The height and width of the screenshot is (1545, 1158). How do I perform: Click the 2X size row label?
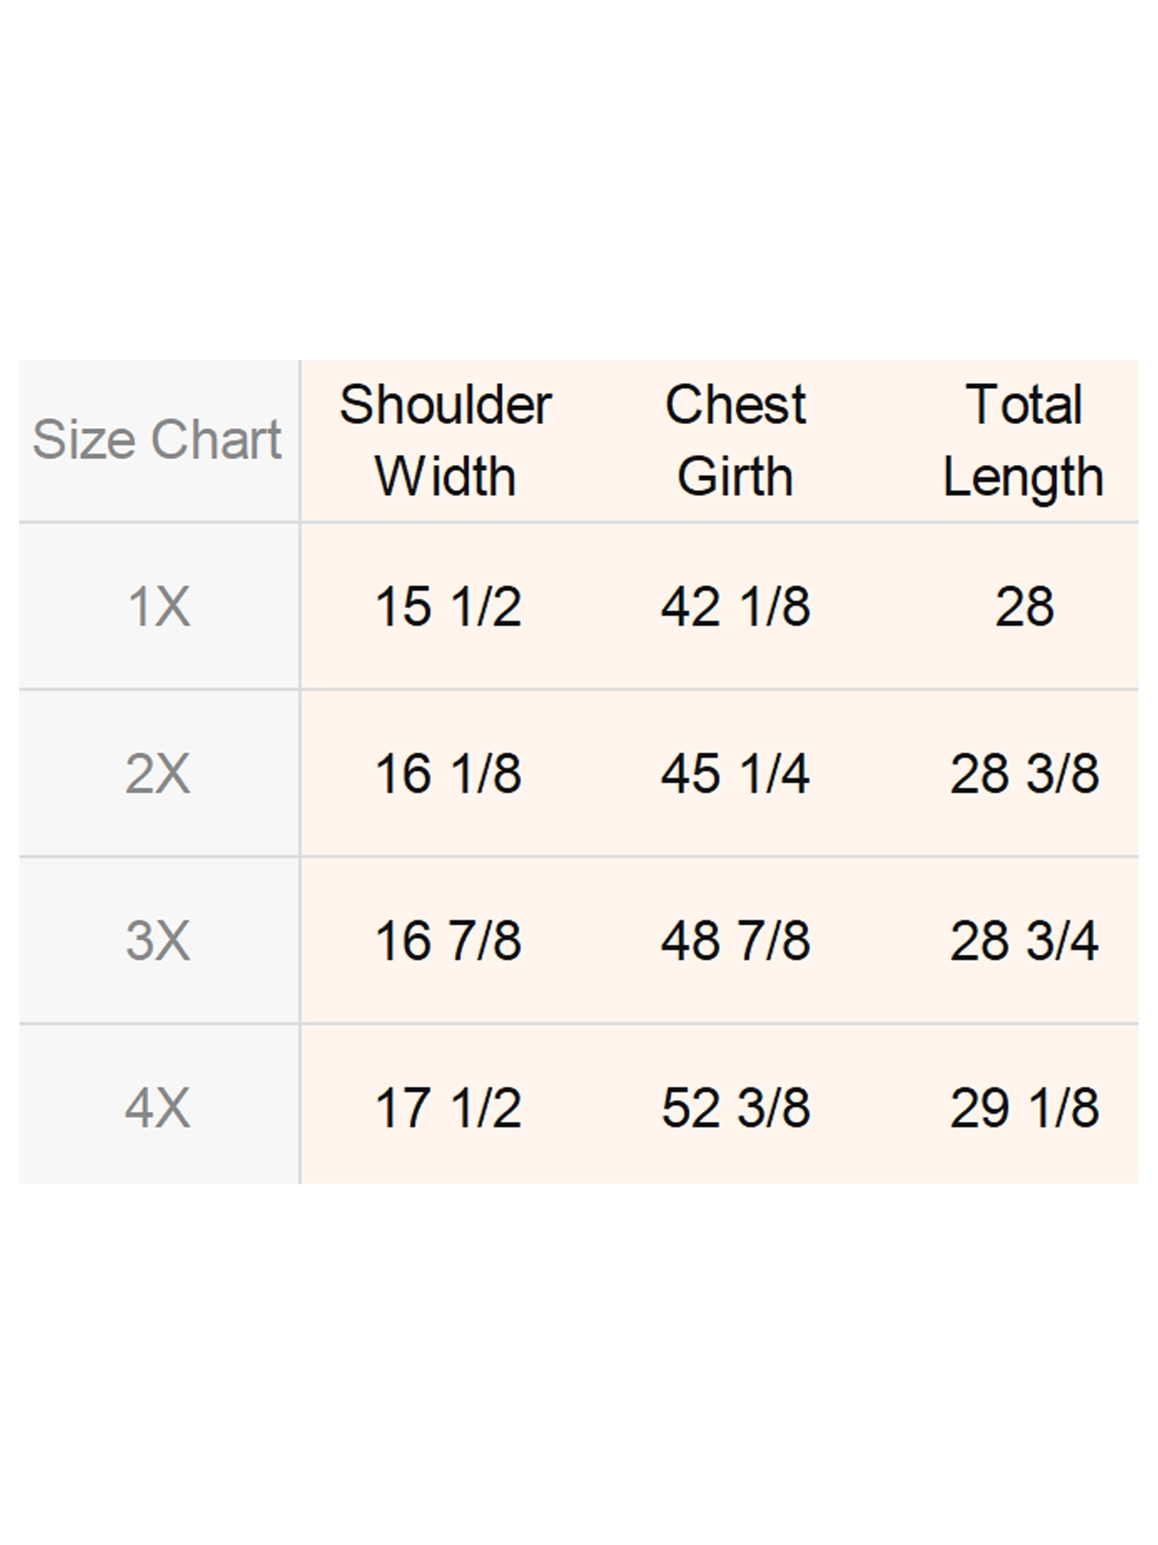click(x=157, y=773)
